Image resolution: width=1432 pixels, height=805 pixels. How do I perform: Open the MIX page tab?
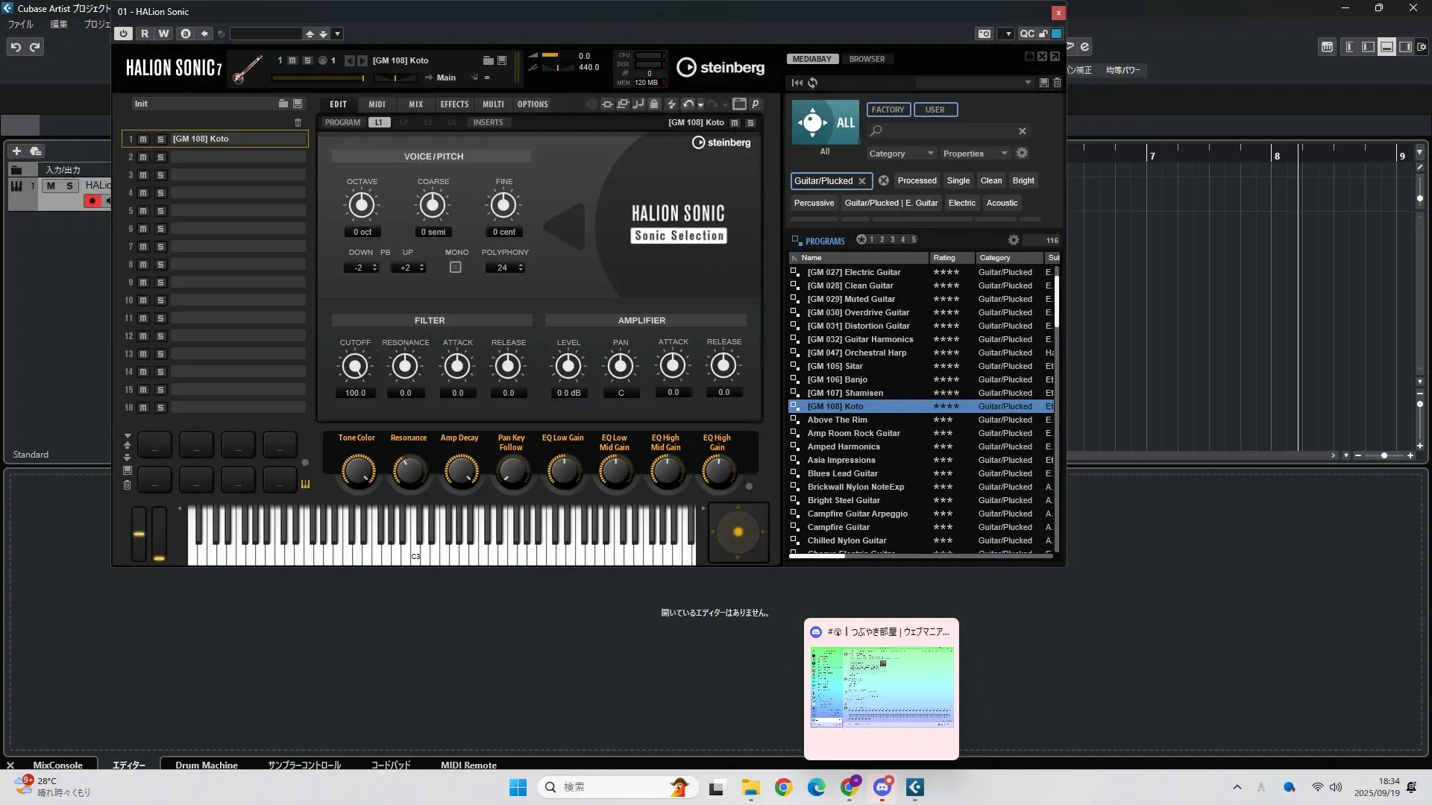415,104
